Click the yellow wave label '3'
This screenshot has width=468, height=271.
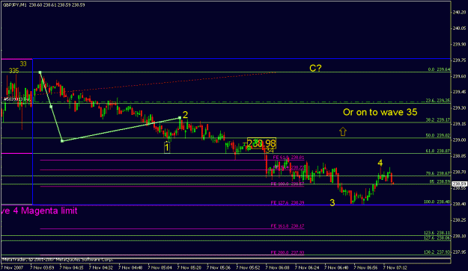pos(332,203)
